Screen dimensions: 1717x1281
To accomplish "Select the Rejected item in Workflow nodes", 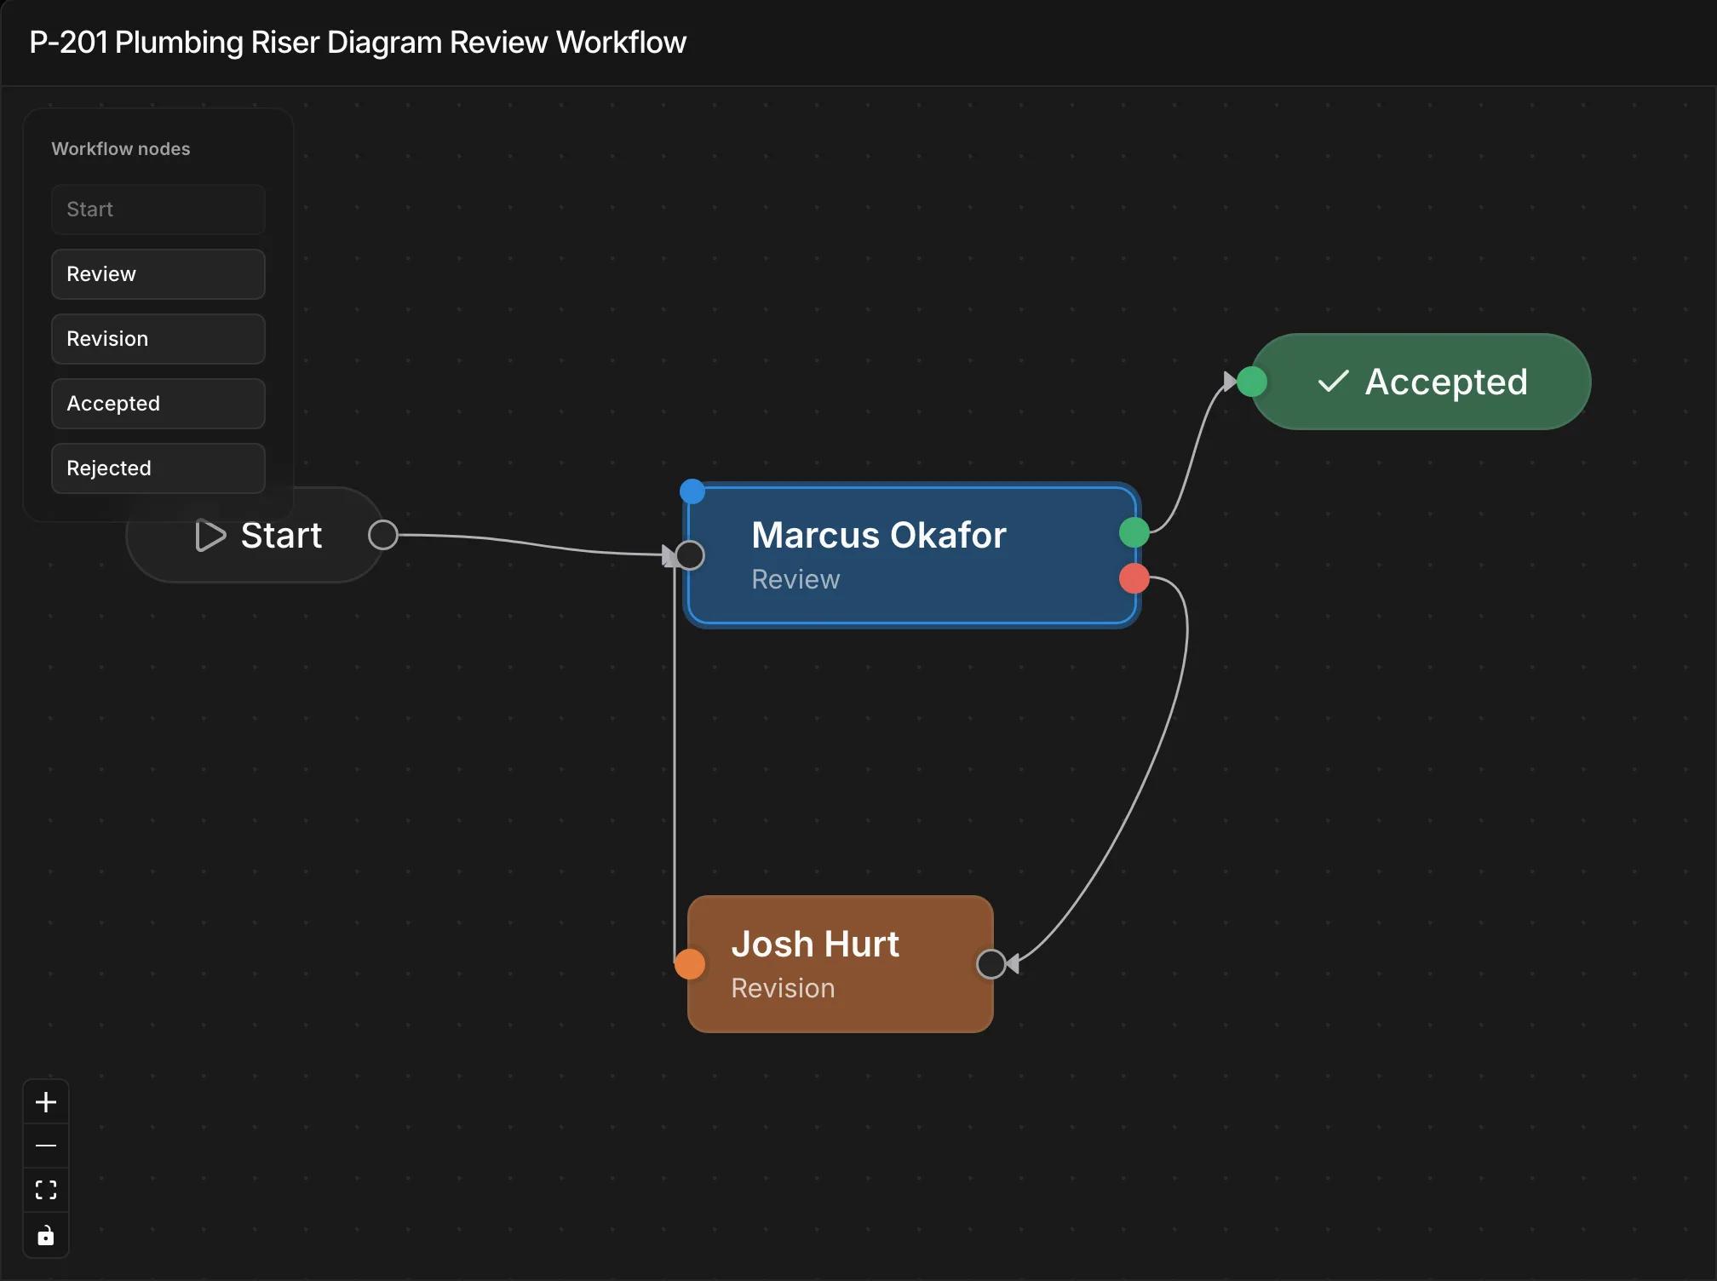I will point(158,468).
